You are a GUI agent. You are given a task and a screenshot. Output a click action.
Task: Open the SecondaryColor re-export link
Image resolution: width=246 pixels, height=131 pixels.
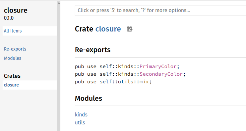coord(161,74)
